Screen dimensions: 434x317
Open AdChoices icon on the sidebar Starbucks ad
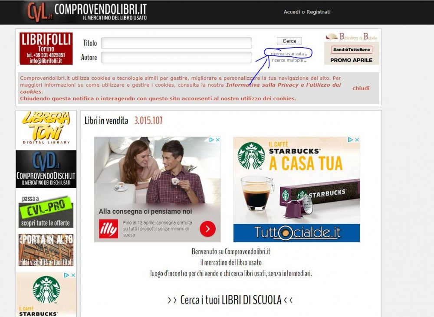tap(67, 275)
